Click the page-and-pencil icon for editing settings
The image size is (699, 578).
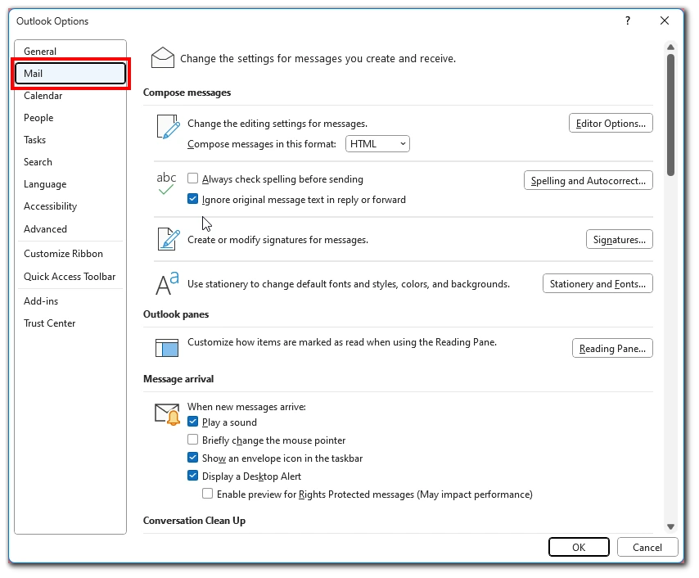click(x=168, y=127)
